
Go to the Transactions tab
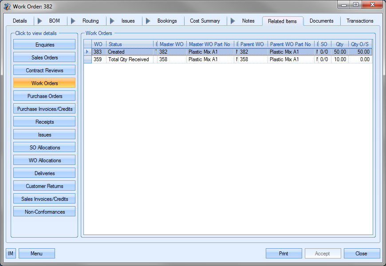coord(359,21)
